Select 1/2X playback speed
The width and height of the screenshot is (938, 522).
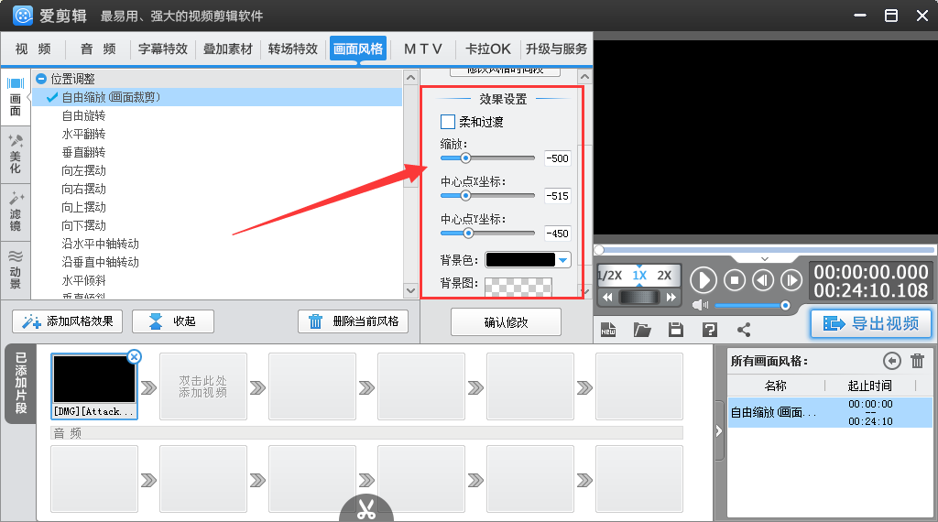[610, 276]
